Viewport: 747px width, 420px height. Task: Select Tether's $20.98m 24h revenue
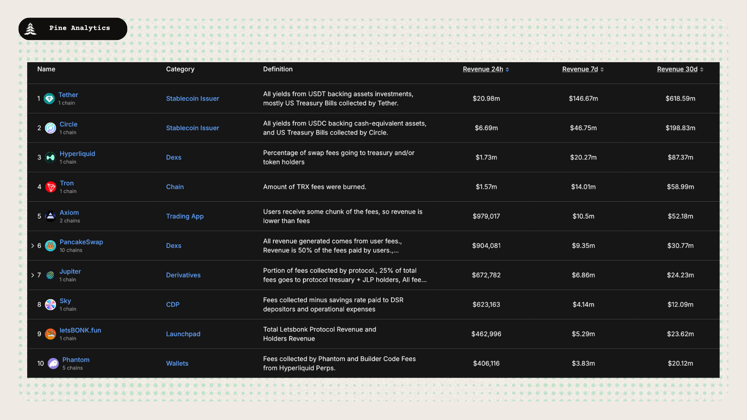[486, 99]
